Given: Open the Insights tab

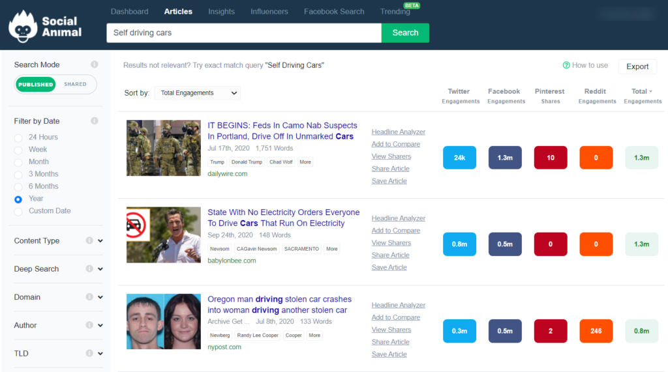Looking at the screenshot, I should coord(221,12).
